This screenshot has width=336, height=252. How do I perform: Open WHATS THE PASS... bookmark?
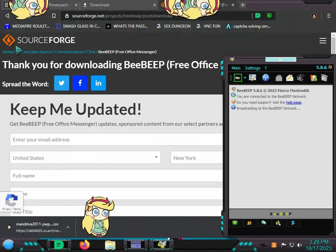tap(127, 26)
